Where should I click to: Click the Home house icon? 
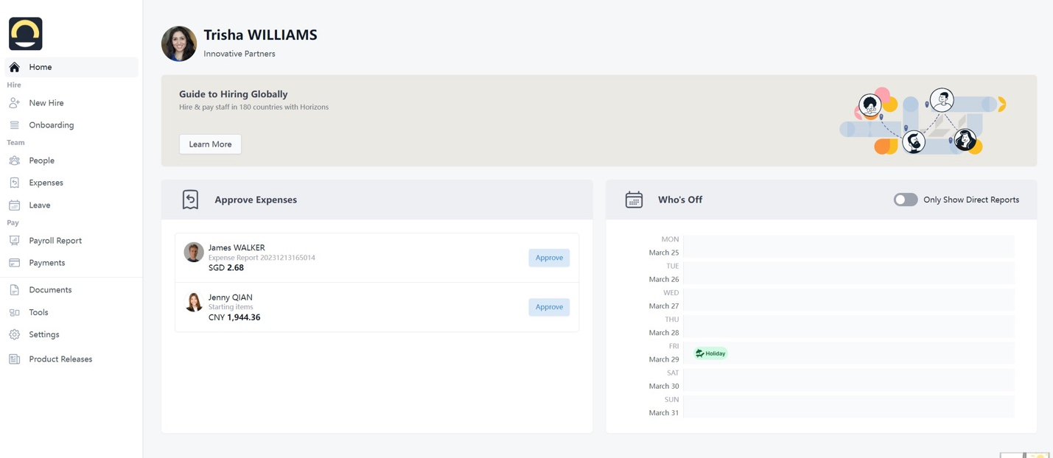click(15, 67)
